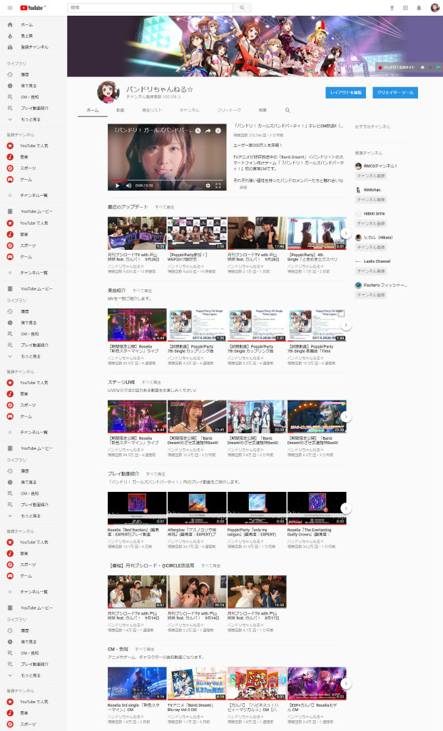Viewport: 443px width, 731px height.
Task: Open the YouTube apps grid icon
Action: pos(405,8)
